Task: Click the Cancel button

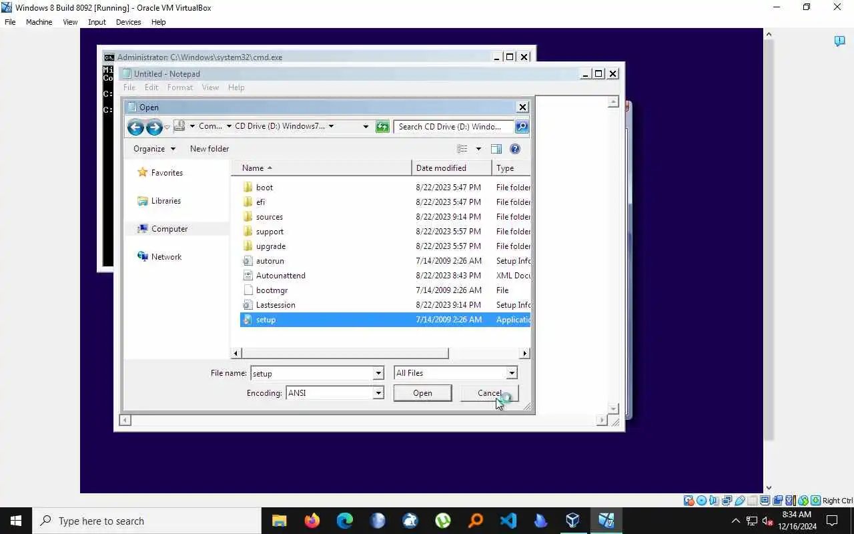Action: click(x=490, y=393)
